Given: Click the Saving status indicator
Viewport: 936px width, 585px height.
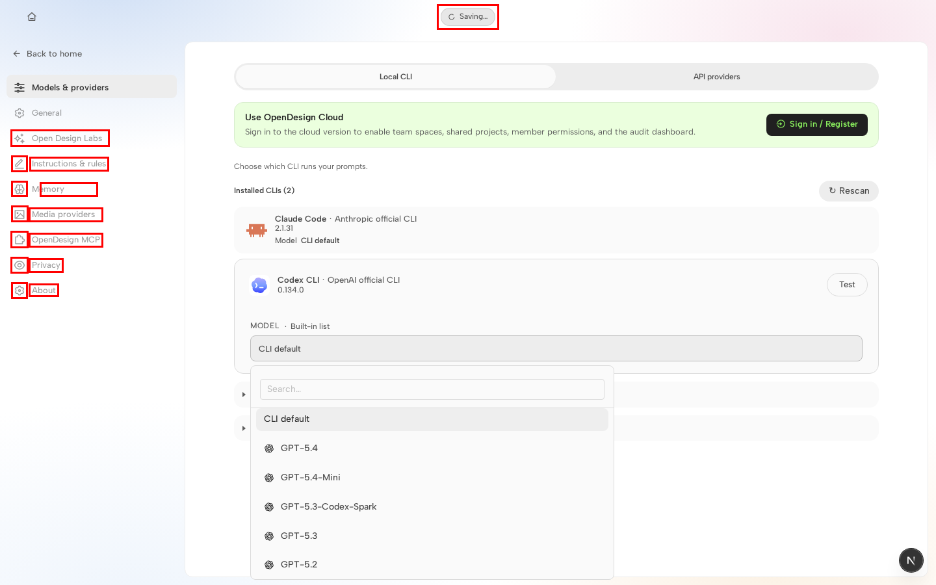Looking at the screenshot, I should [x=468, y=17].
